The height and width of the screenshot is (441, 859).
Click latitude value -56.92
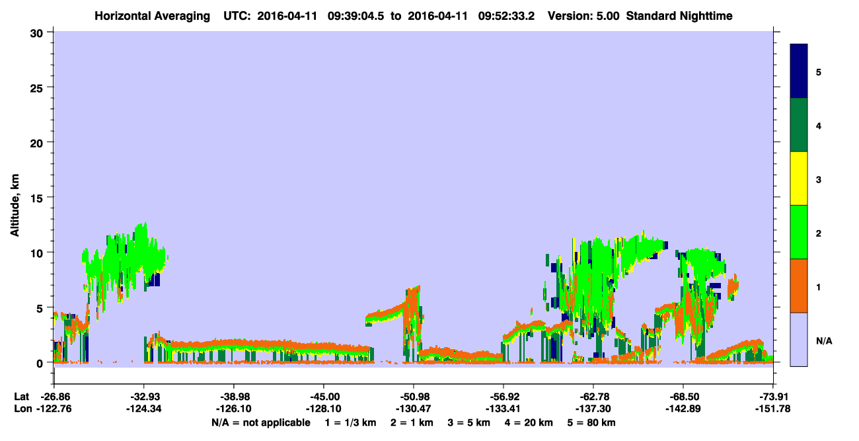(504, 396)
